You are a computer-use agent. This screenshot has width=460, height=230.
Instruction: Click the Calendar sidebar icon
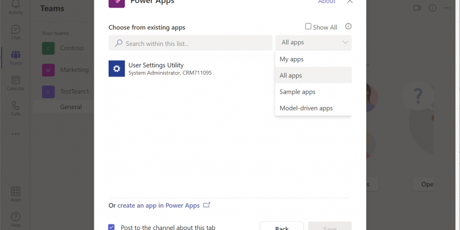point(16,83)
